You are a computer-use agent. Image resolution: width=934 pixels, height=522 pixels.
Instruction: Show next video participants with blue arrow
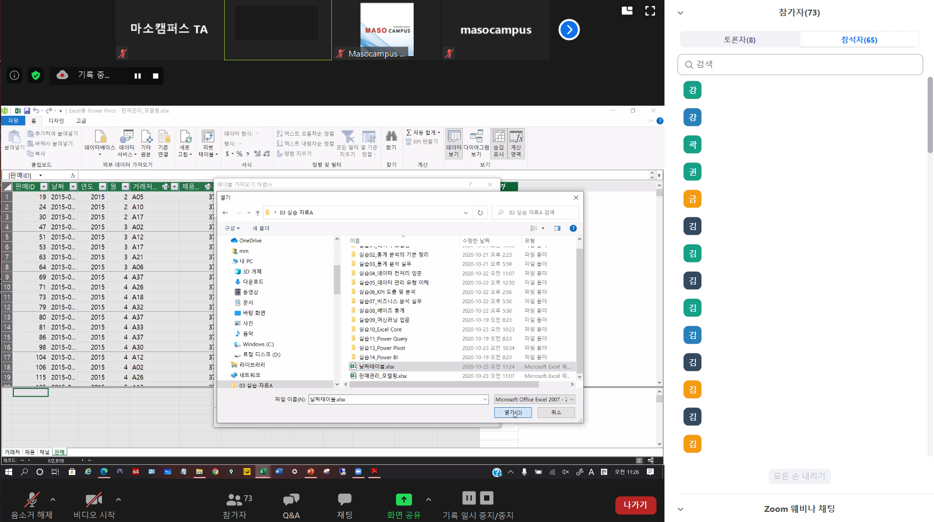(x=569, y=30)
